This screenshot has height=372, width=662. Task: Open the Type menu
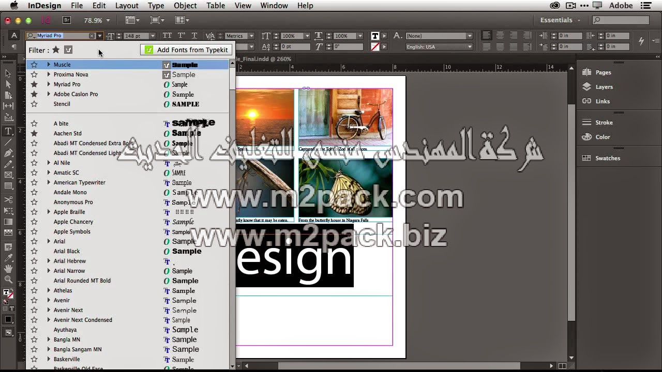[x=156, y=6]
